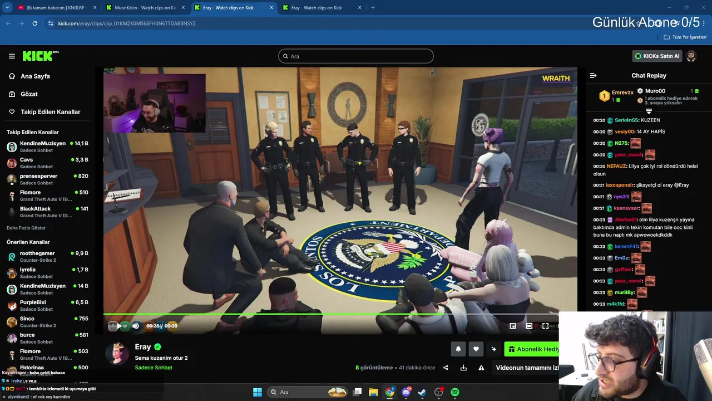Open the user profile avatar menu
The image size is (712, 401).
[x=691, y=56]
